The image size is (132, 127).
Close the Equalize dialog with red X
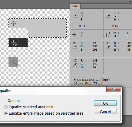tap(113, 89)
